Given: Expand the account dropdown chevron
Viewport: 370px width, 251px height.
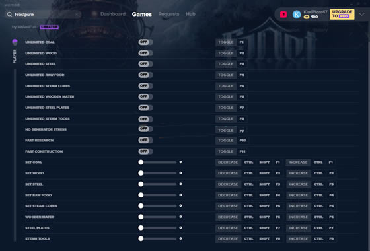Looking at the screenshot, I should point(362,15).
